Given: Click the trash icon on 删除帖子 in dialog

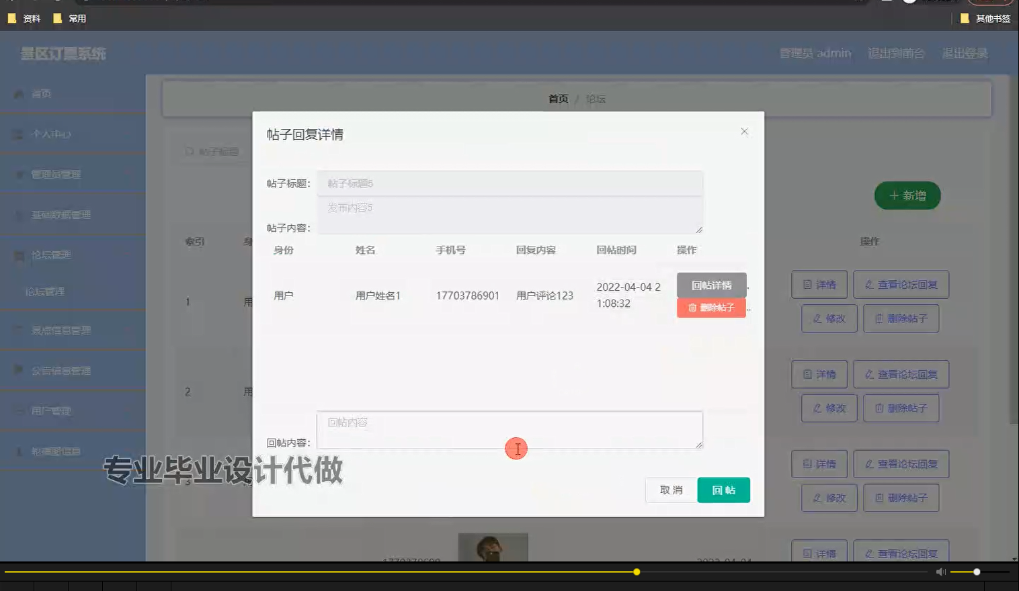Looking at the screenshot, I should tap(692, 308).
